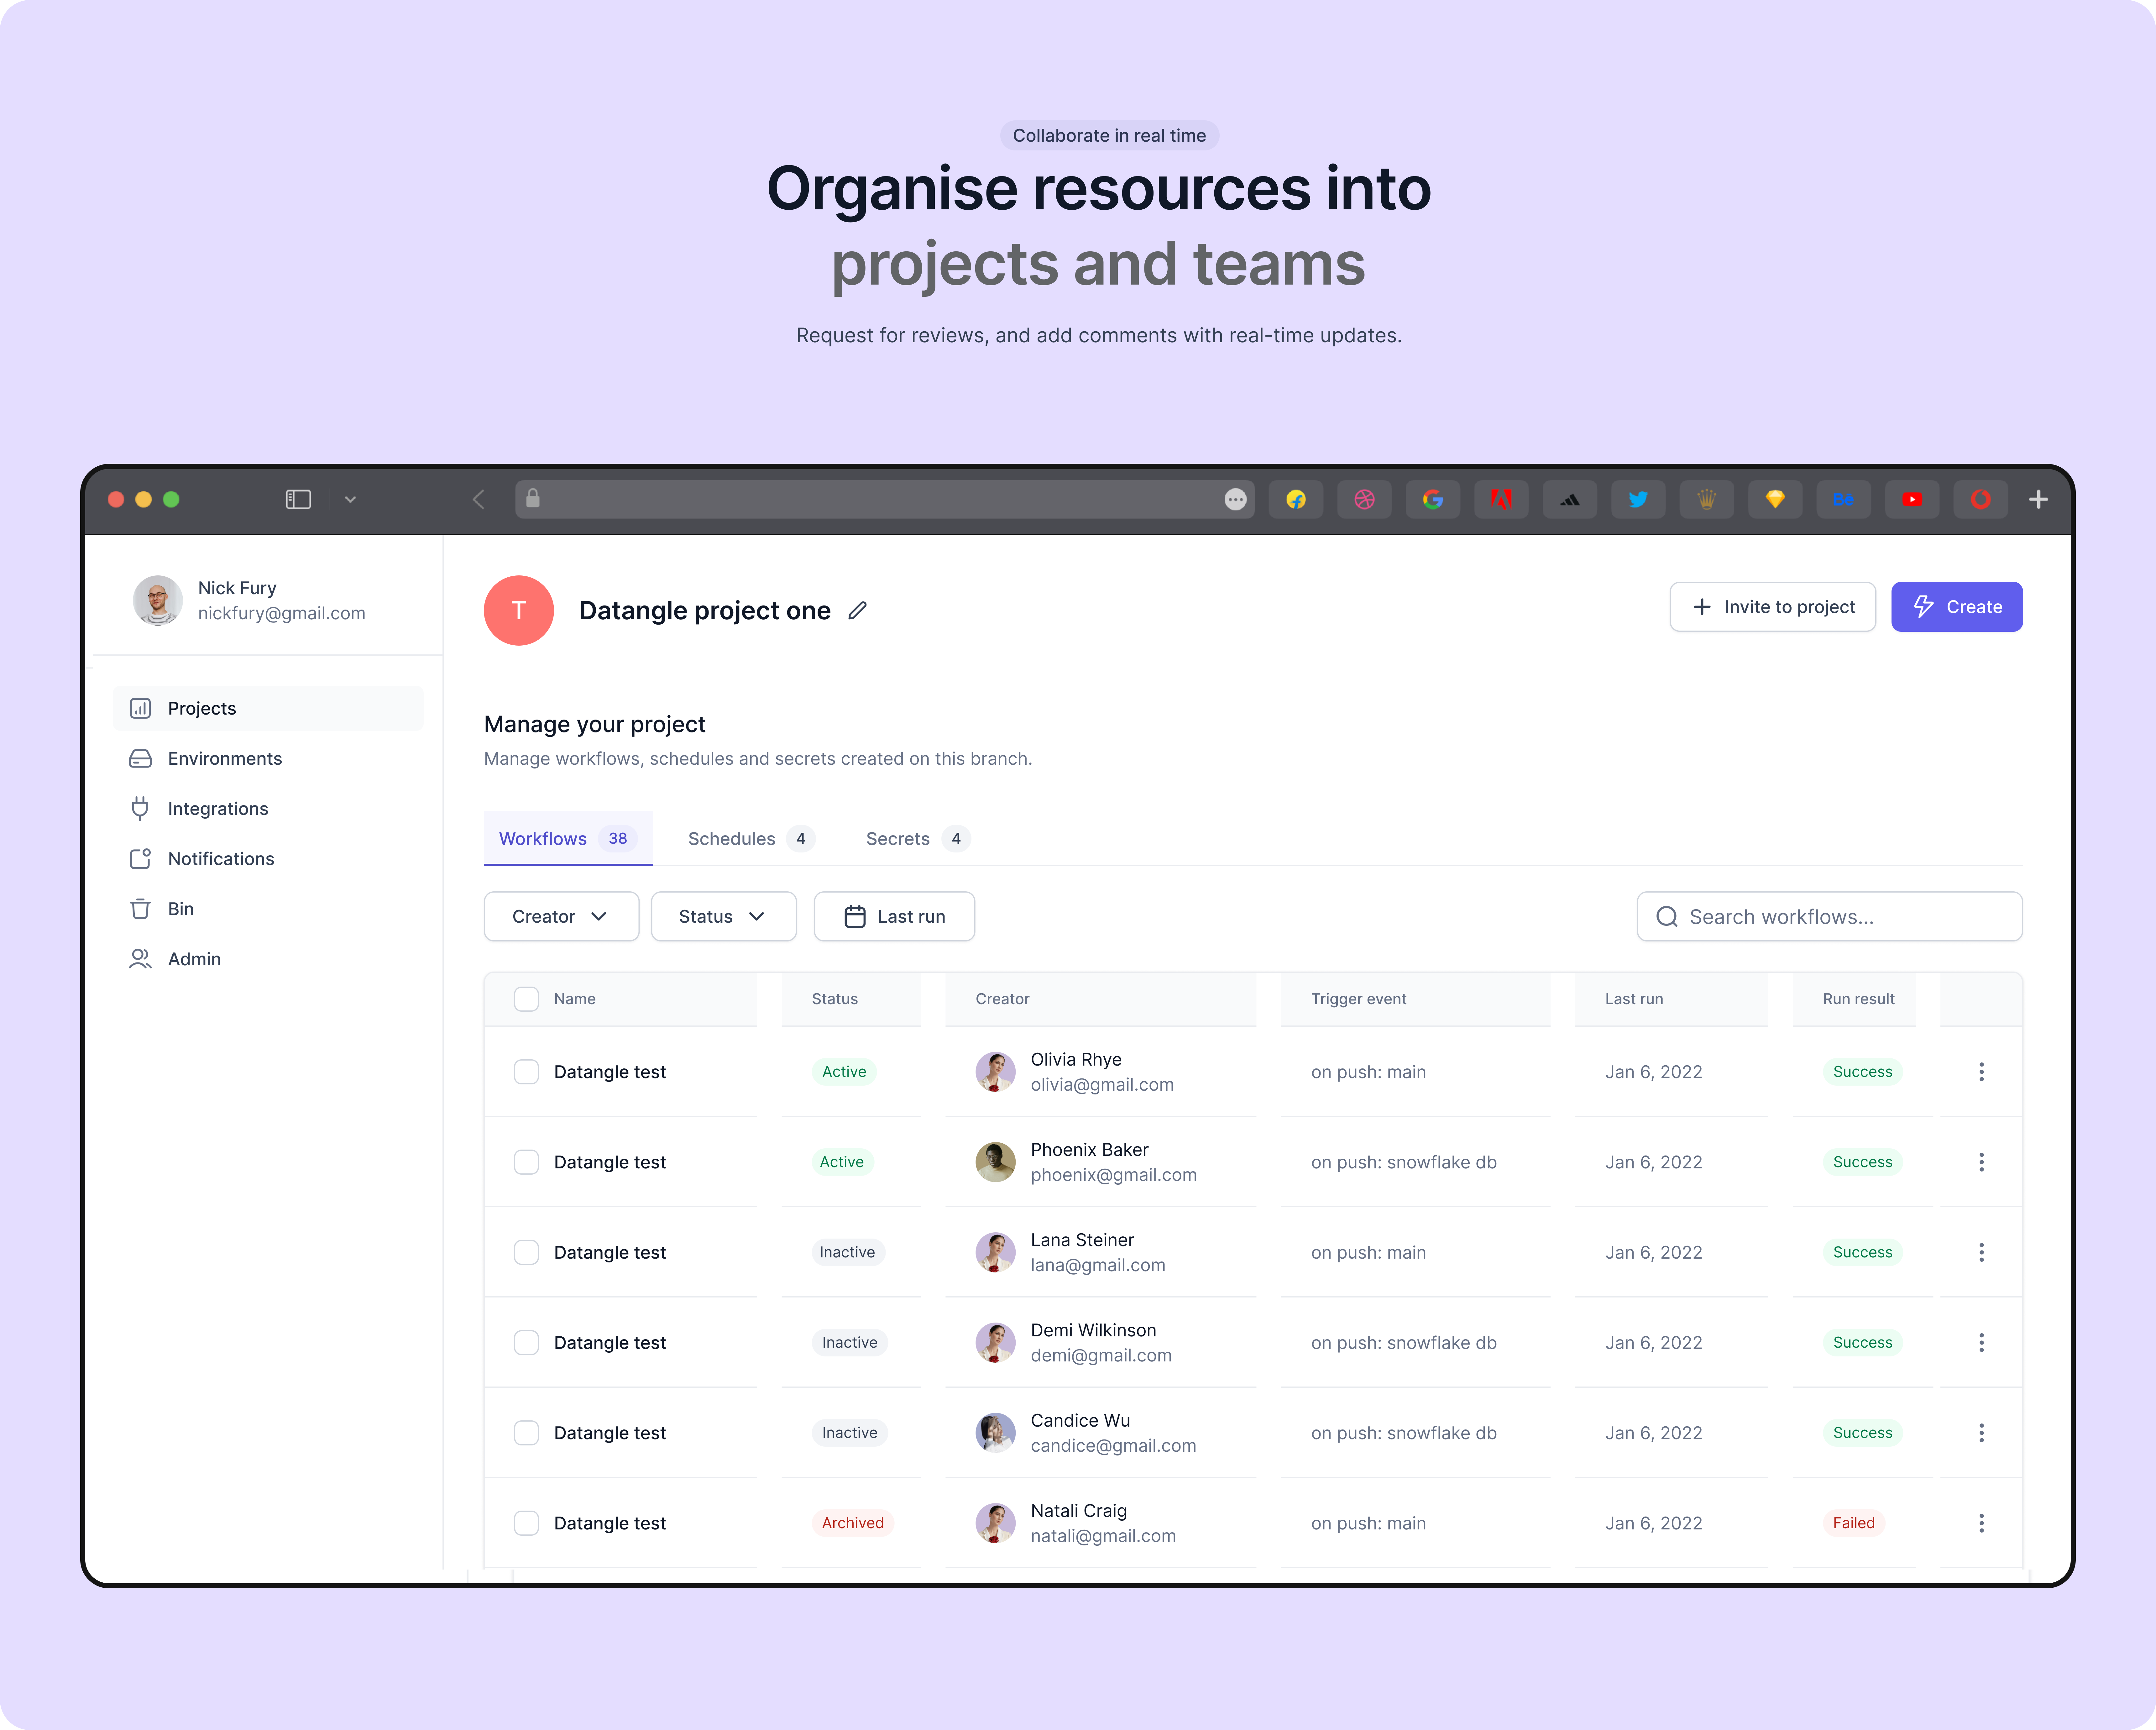The width and height of the screenshot is (2156, 1730).
Task: Toggle the browser sidebar panel icon
Action: point(298,499)
